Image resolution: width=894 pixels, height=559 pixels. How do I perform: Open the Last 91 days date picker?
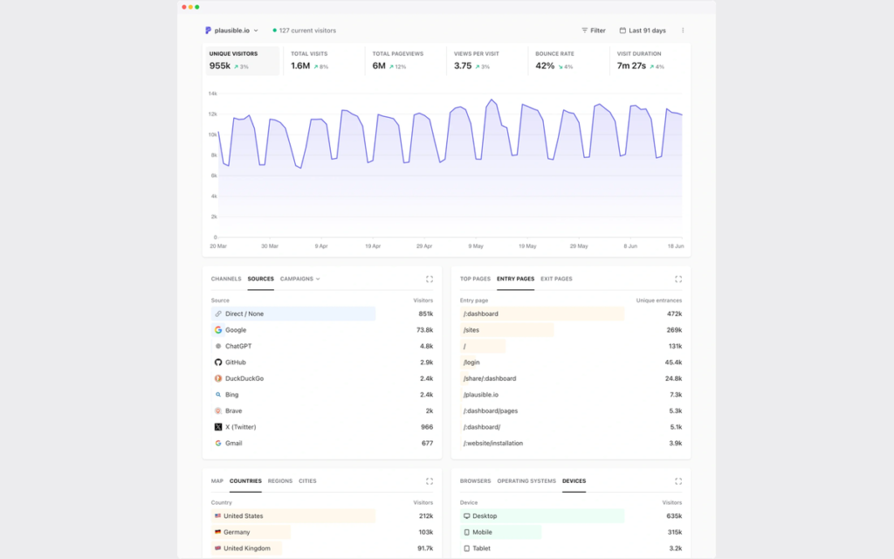pos(643,31)
